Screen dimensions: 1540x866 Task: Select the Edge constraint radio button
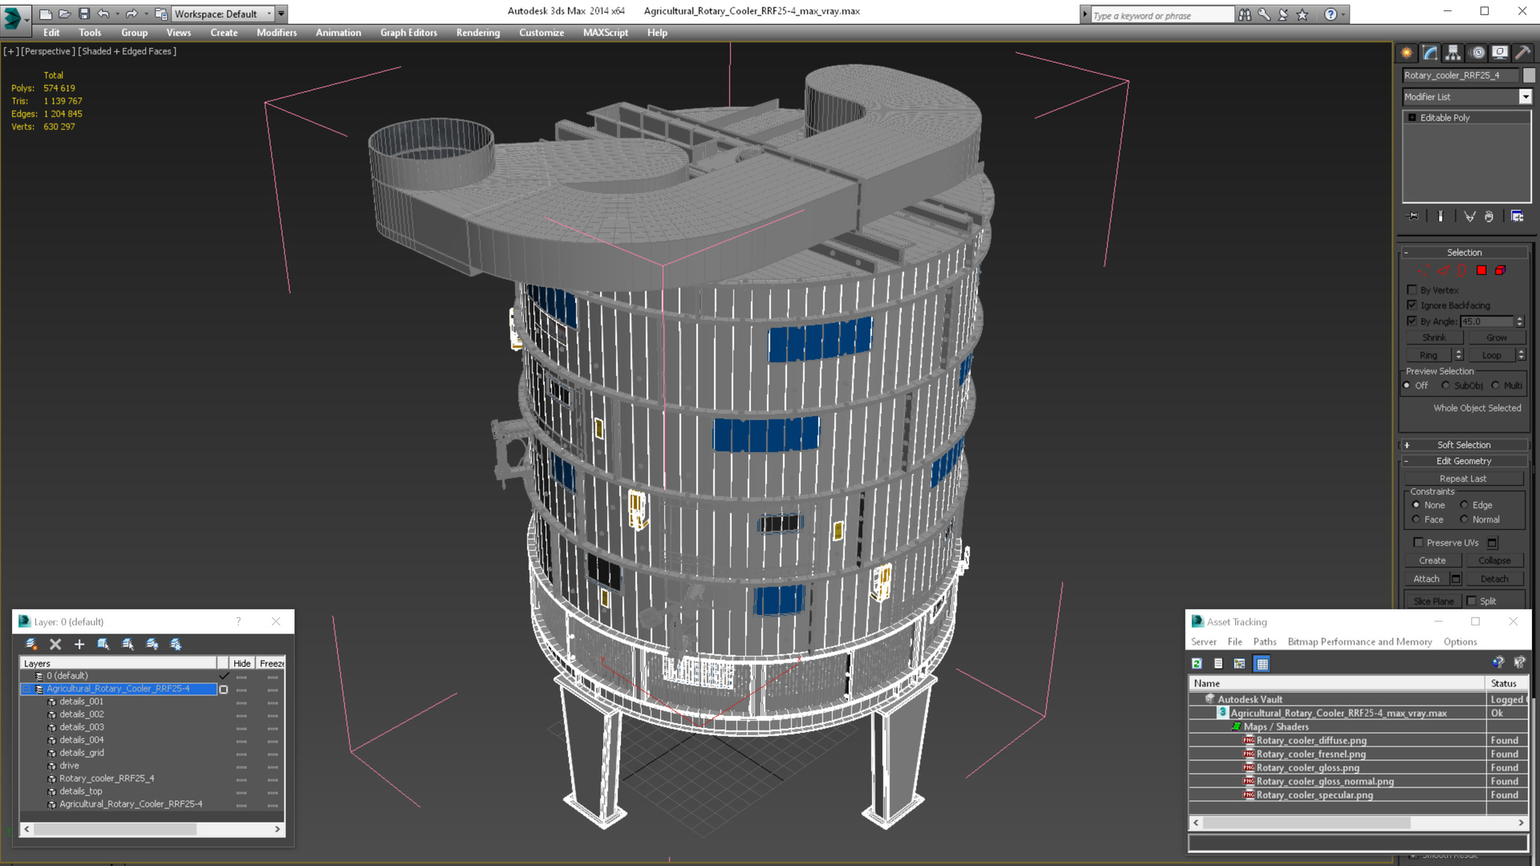tap(1465, 505)
